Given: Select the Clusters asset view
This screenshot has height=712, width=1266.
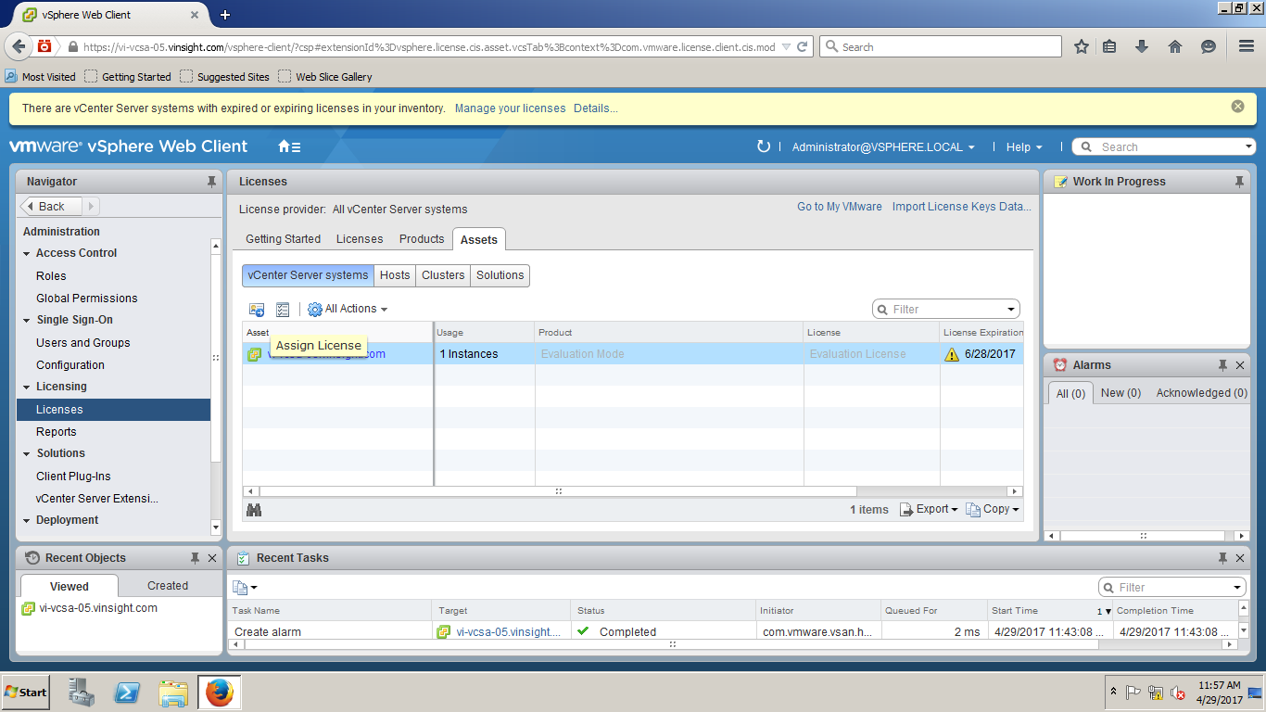Looking at the screenshot, I should pyautogui.click(x=443, y=275).
